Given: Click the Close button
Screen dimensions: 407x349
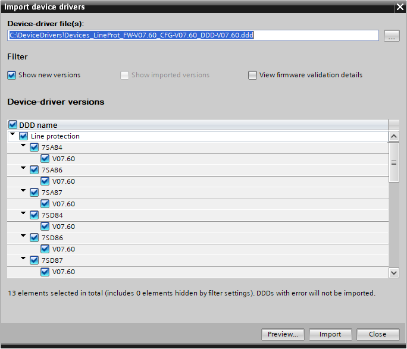Looking at the screenshot, I should [378, 334].
